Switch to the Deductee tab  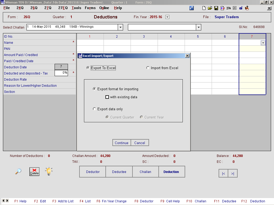coord(119,172)
